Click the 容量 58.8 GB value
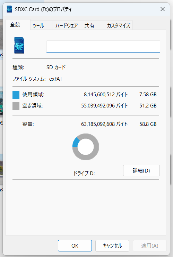Image resolution: width=173 pixels, height=257 pixels. 148,124
